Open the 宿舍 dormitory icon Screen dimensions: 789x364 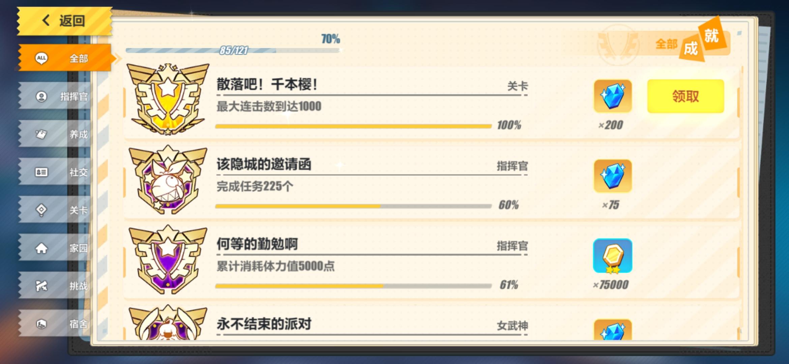point(41,324)
